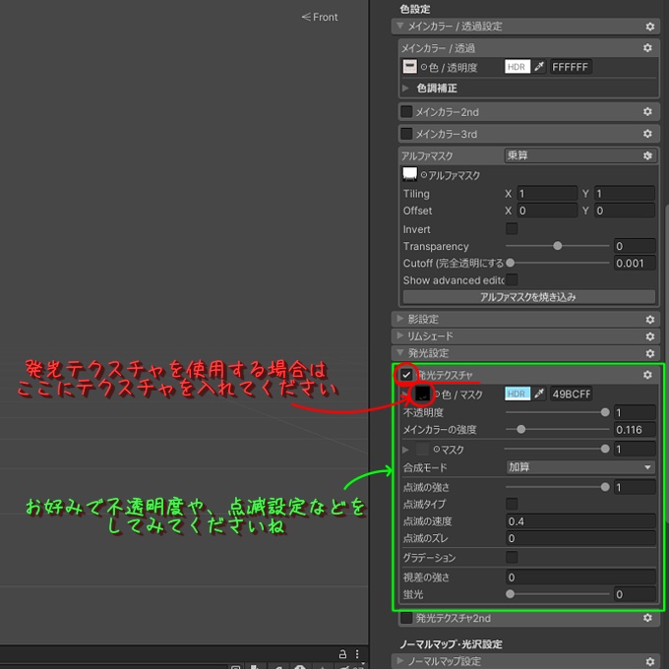Click the メインカラーの強度 slider
Screen dimensions: 669x669
[557, 430]
